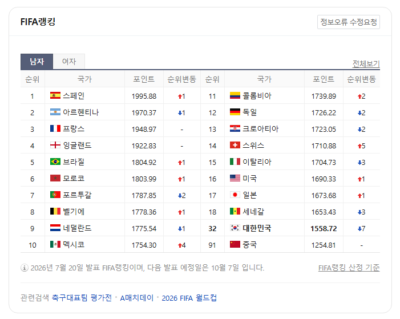400x319 pixels.
Task: Click the country name 브라질
Action: 74,162
